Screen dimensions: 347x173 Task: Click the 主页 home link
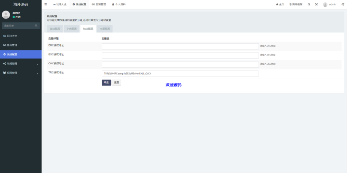coord(280,4)
